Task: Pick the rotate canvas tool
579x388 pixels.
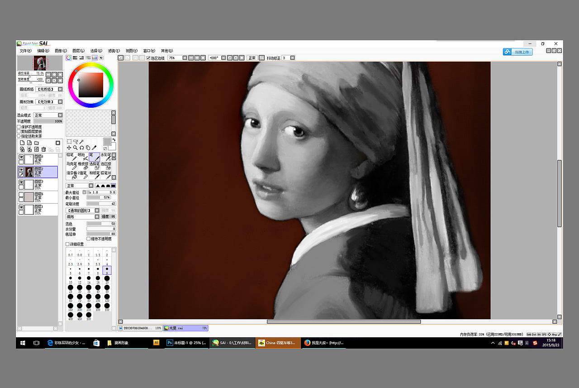Action: (x=82, y=148)
